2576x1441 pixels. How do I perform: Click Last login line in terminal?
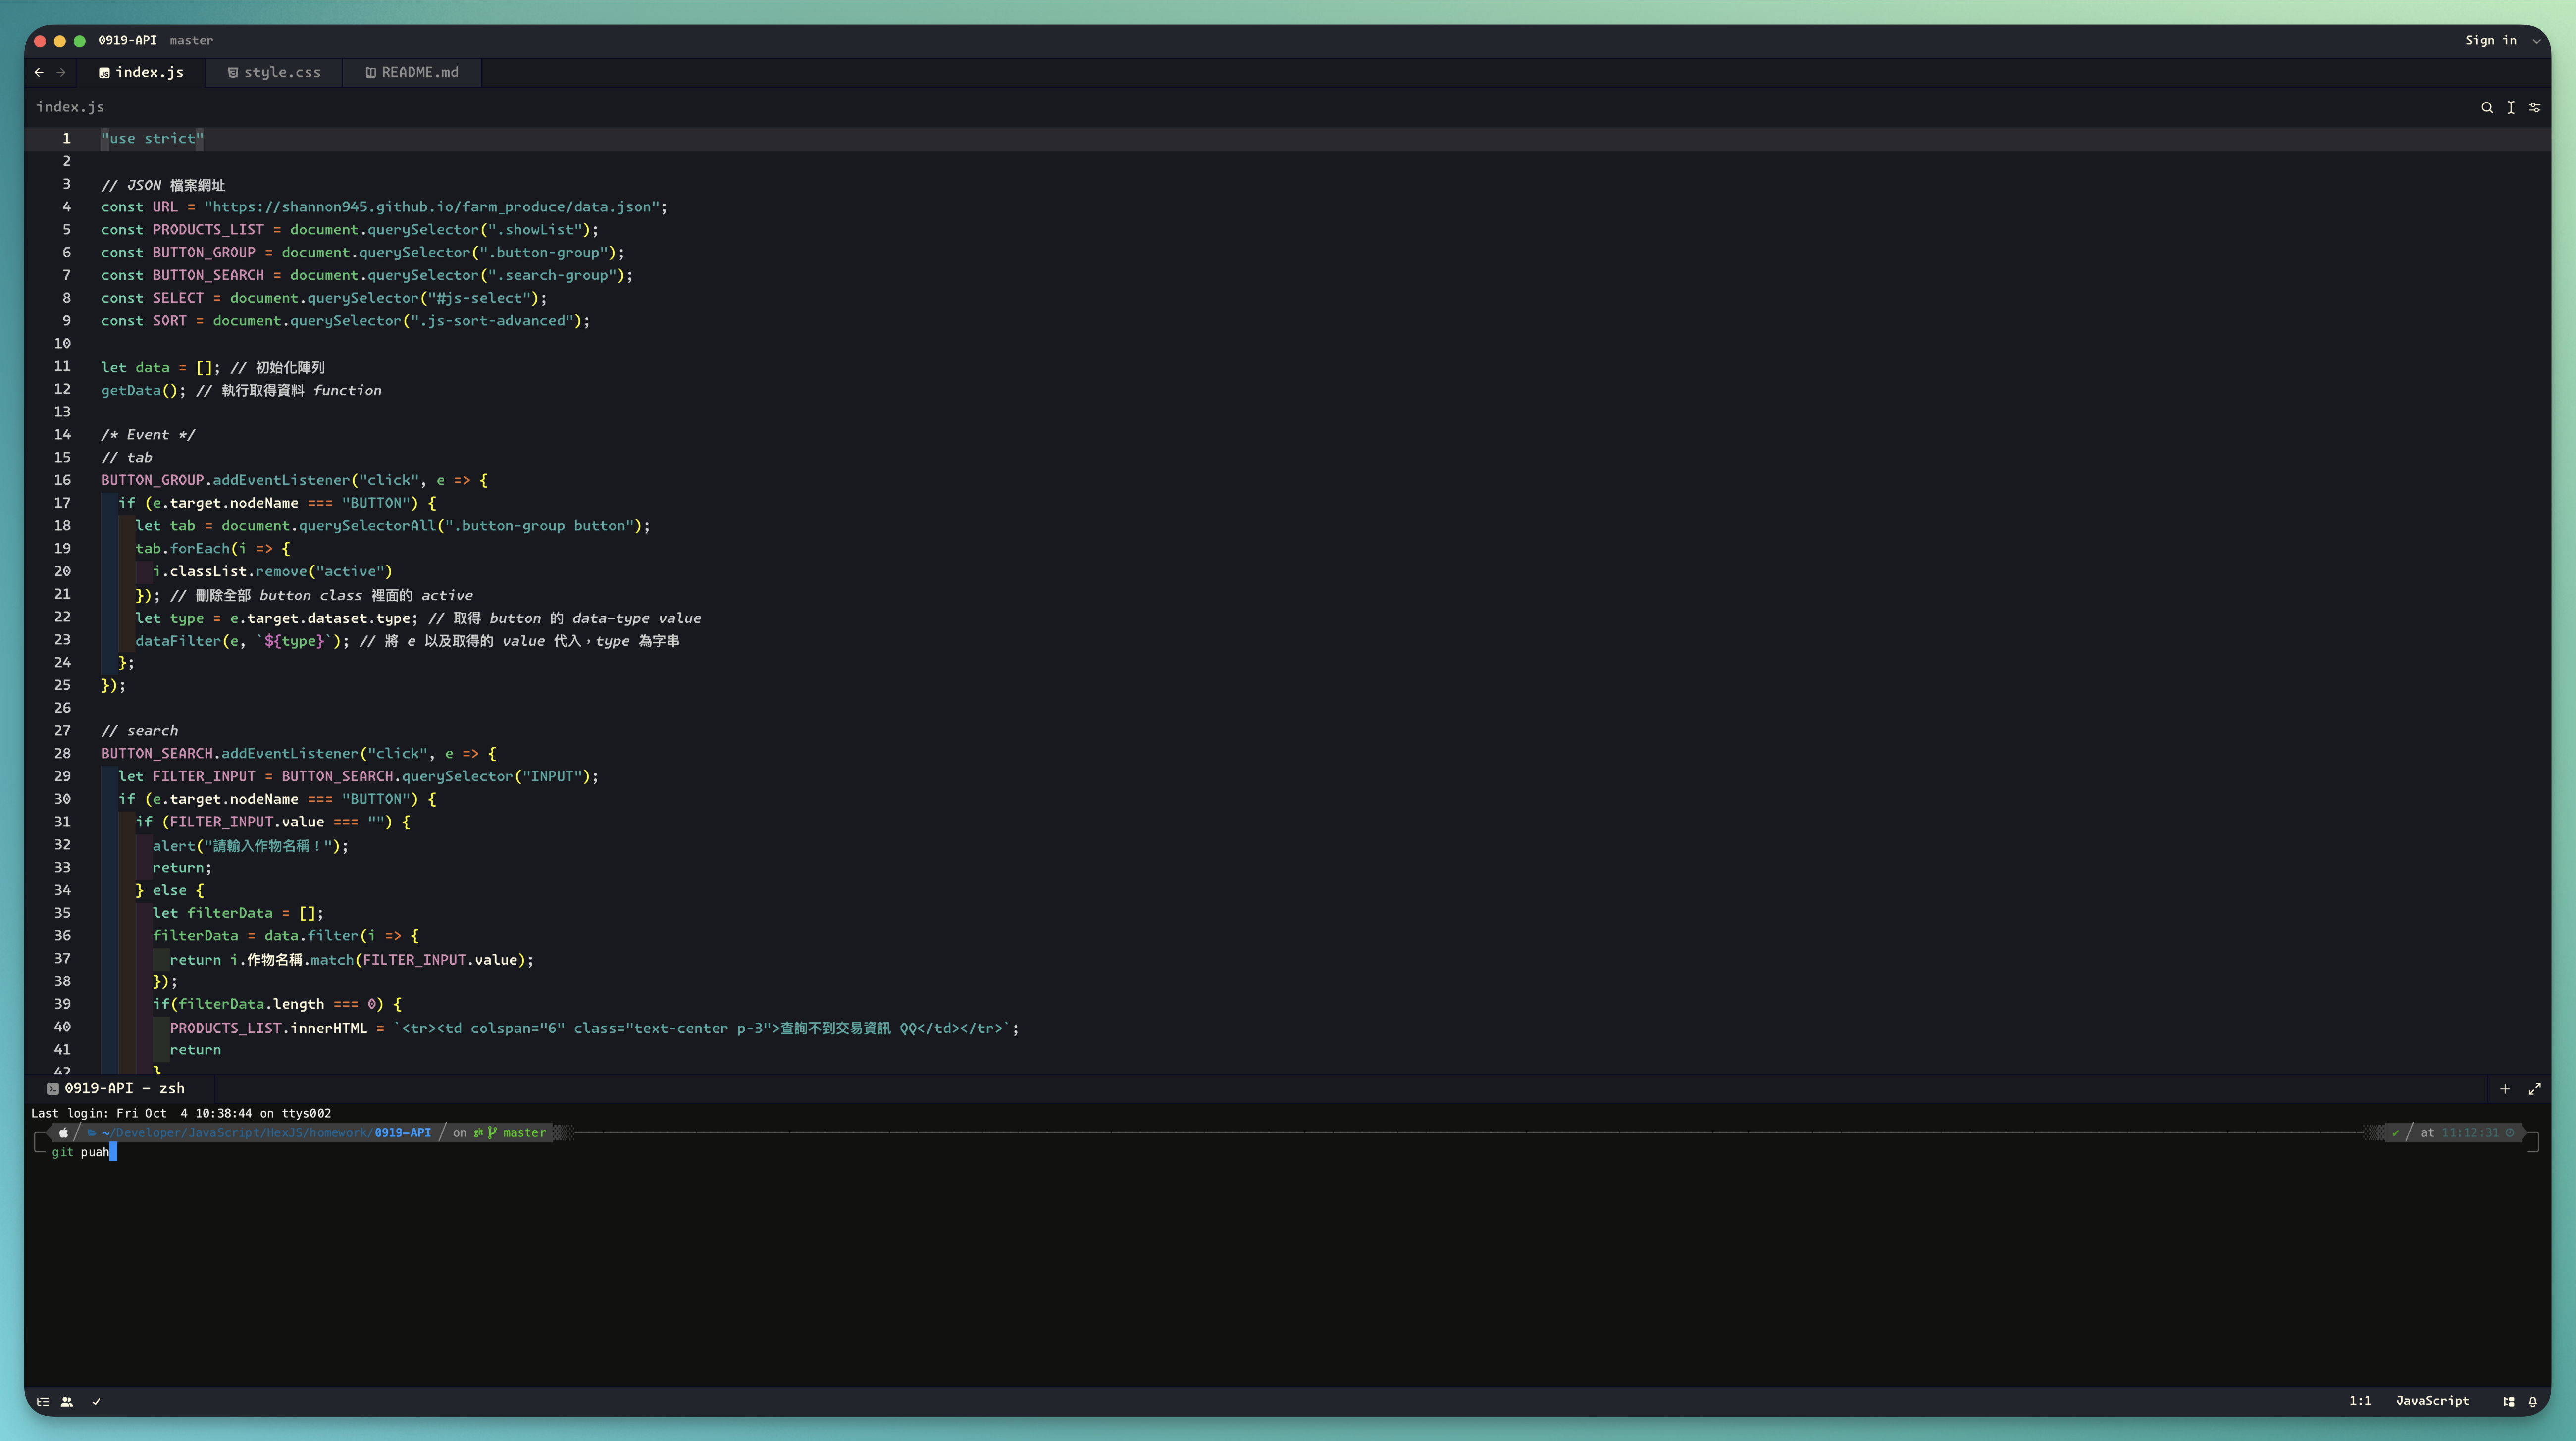[x=181, y=1113]
